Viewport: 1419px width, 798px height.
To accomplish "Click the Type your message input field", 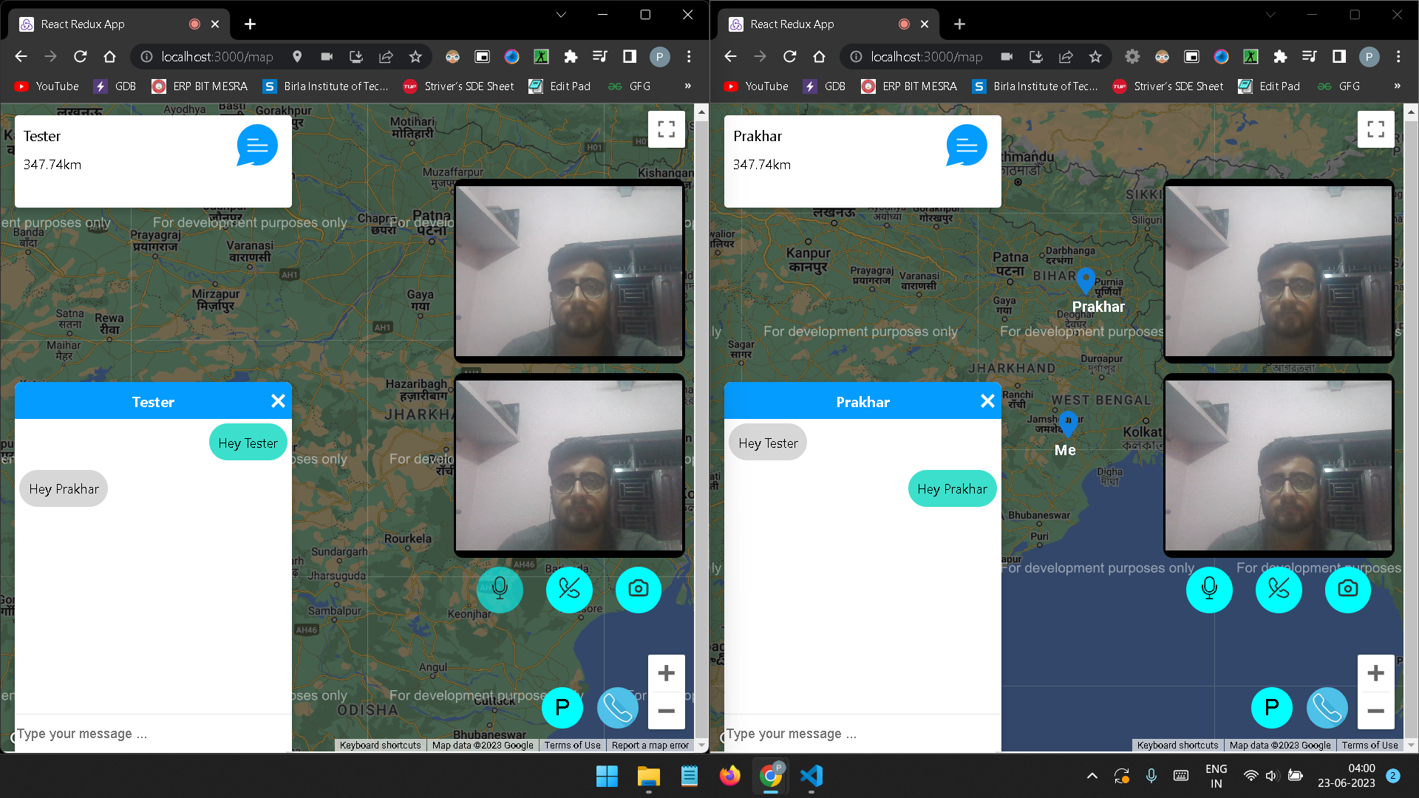I will click(148, 733).
